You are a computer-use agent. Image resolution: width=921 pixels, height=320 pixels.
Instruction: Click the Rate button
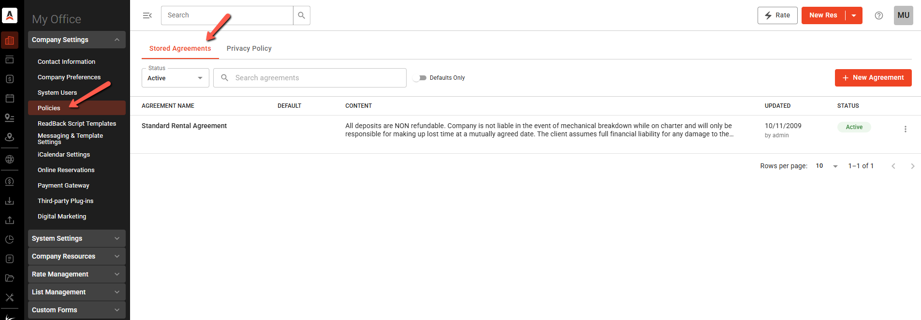tap(777, 15)
